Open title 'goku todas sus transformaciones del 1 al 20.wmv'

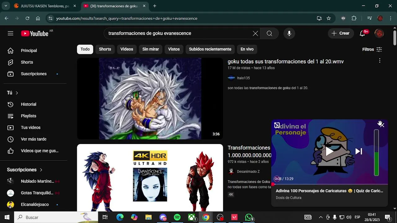click(285, 62)
